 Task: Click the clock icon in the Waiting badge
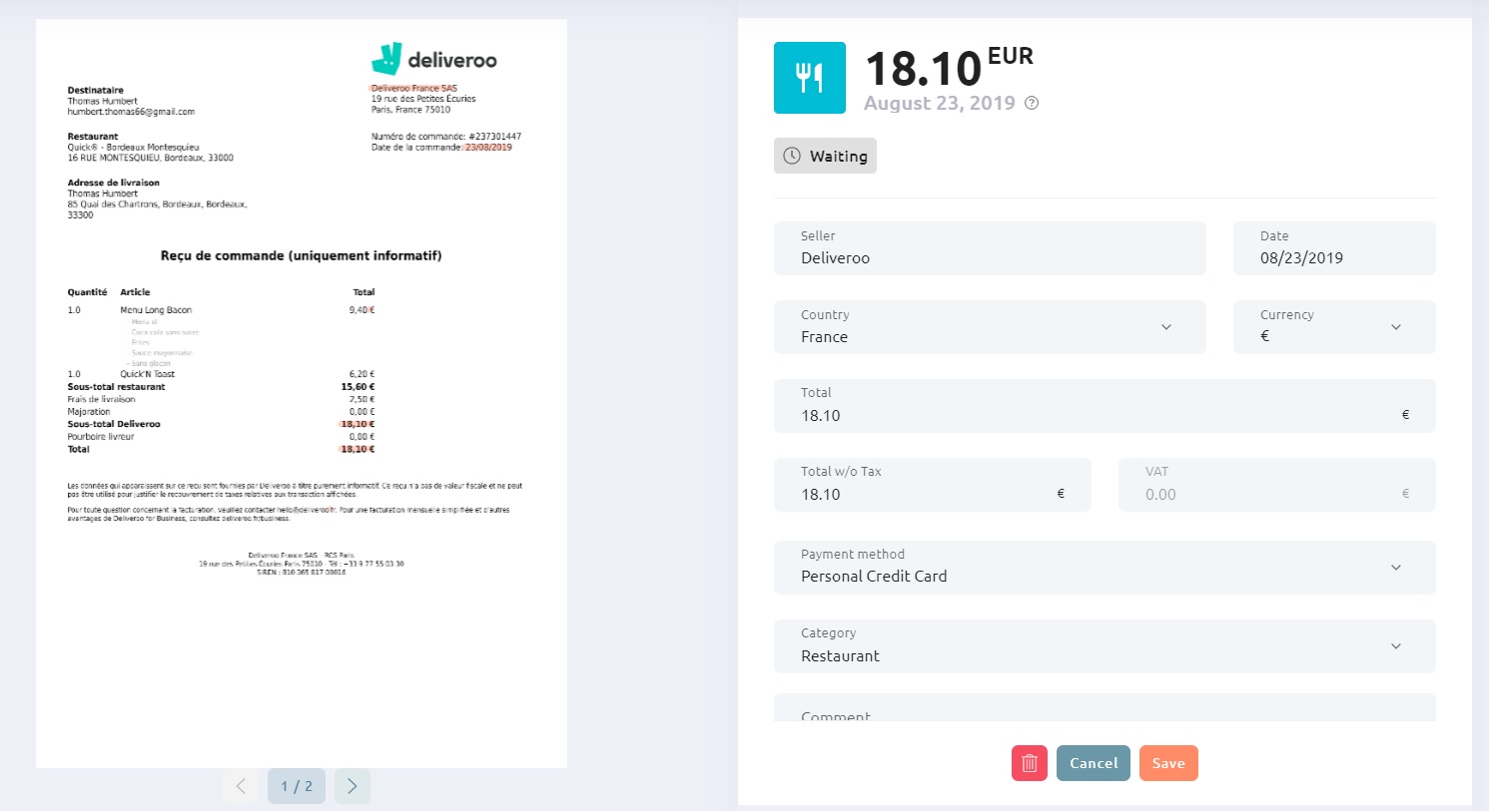792,156
